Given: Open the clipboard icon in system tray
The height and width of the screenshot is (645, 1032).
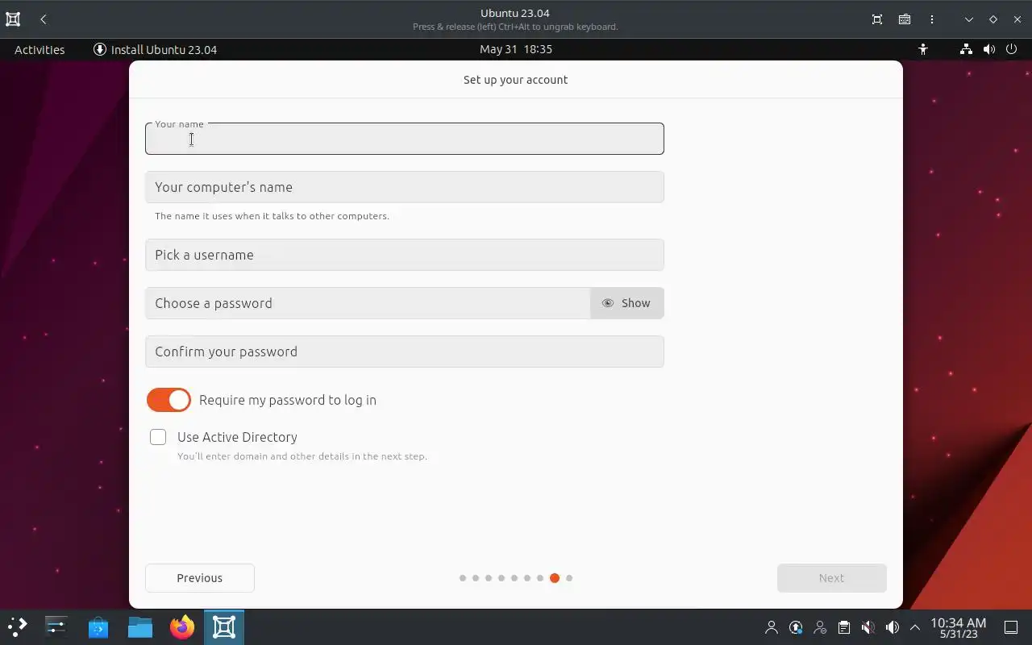Looking at the screenshot, I should pos(844,627).
